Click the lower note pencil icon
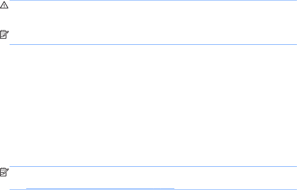The width and height of the screenshot is (297, 190). 5,172
